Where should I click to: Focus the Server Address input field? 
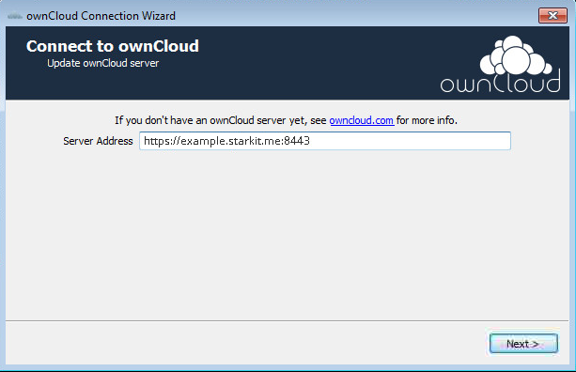tap(325, 141)
